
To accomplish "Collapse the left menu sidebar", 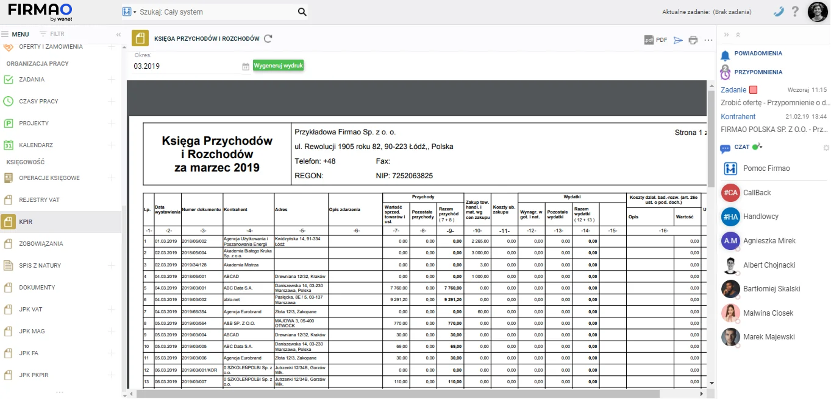I will pyautogui.click(x=118, y=35).
